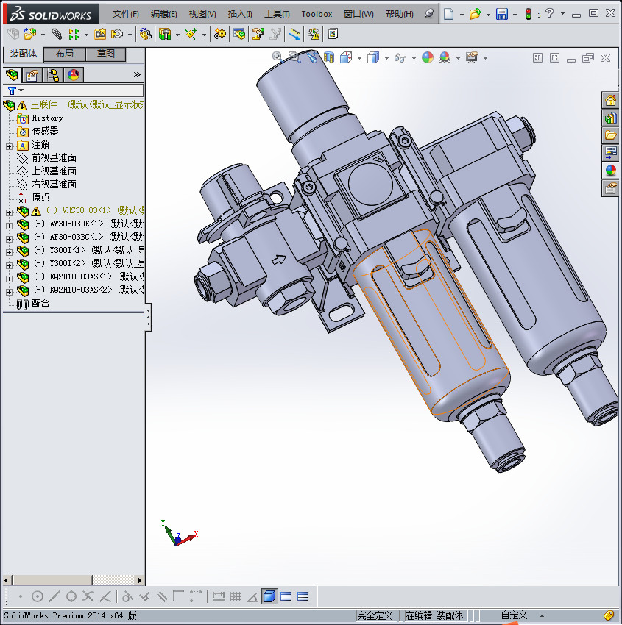The height and width of the screenshot is (625, 622).
Task: Toggle the highlighted 3D view button in bottom toolbar
Action: point(269,596)
